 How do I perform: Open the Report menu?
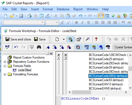78,9
